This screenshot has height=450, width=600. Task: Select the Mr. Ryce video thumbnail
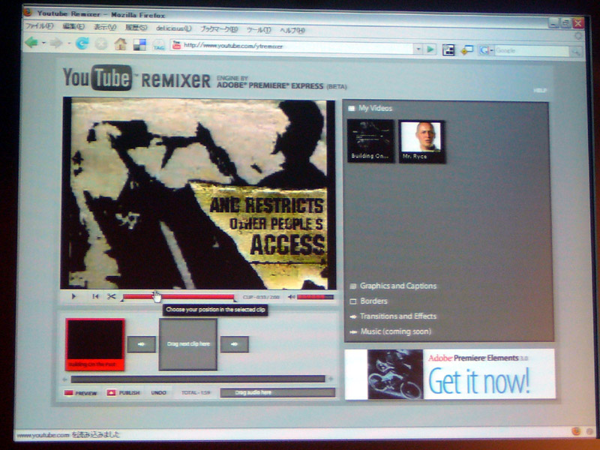point(421,142)
